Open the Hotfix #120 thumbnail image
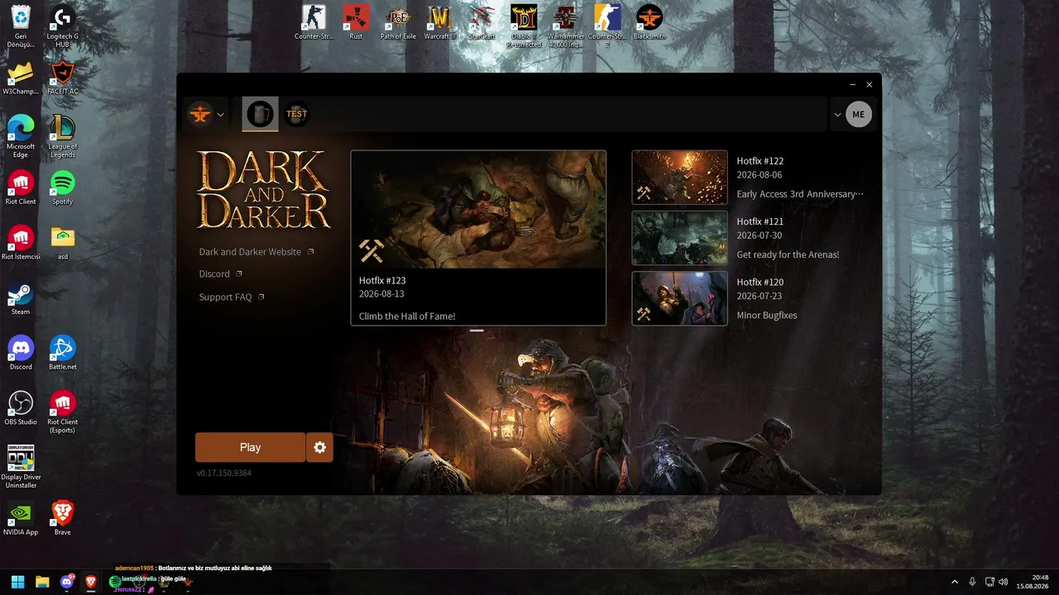Screen dimensions: 1059x595 [679, 298]
